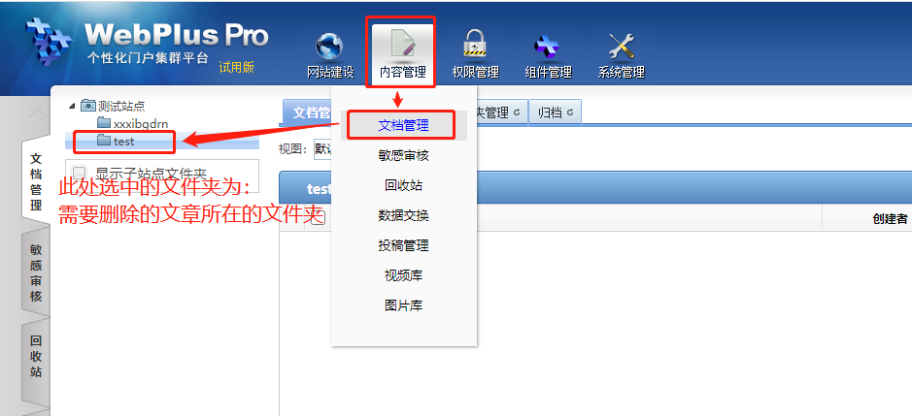Enable 显示子站点文件夹 checkbox
The height and width of the screenshot is (416, 912).
pyautogui.click(x=81, y=174)
